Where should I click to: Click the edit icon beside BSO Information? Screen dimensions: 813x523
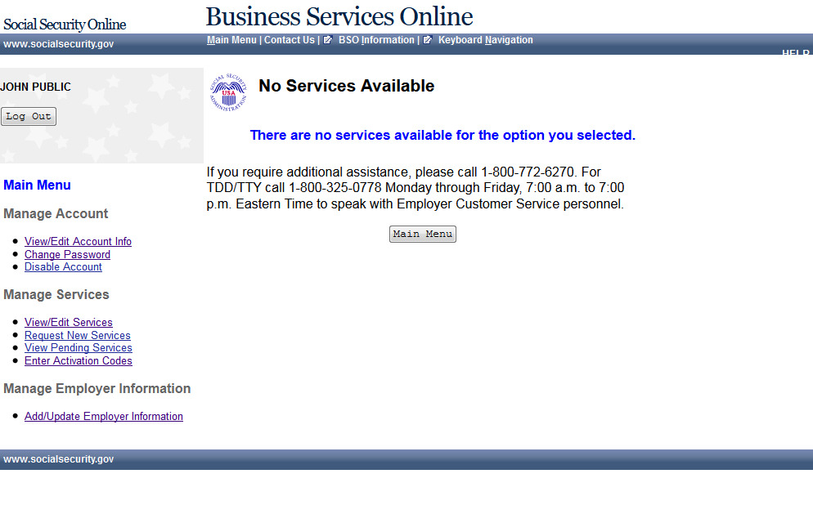click(x=328, y=40)
